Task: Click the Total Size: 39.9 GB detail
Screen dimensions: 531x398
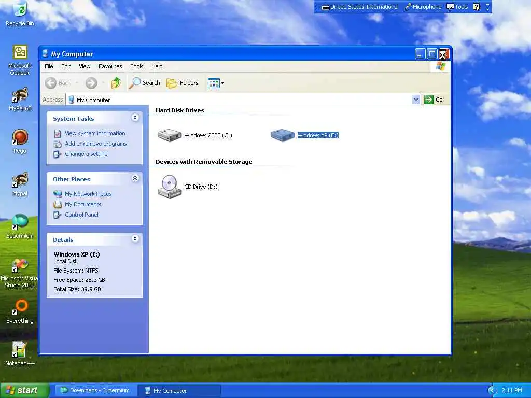Action: [x=77, y=289]
